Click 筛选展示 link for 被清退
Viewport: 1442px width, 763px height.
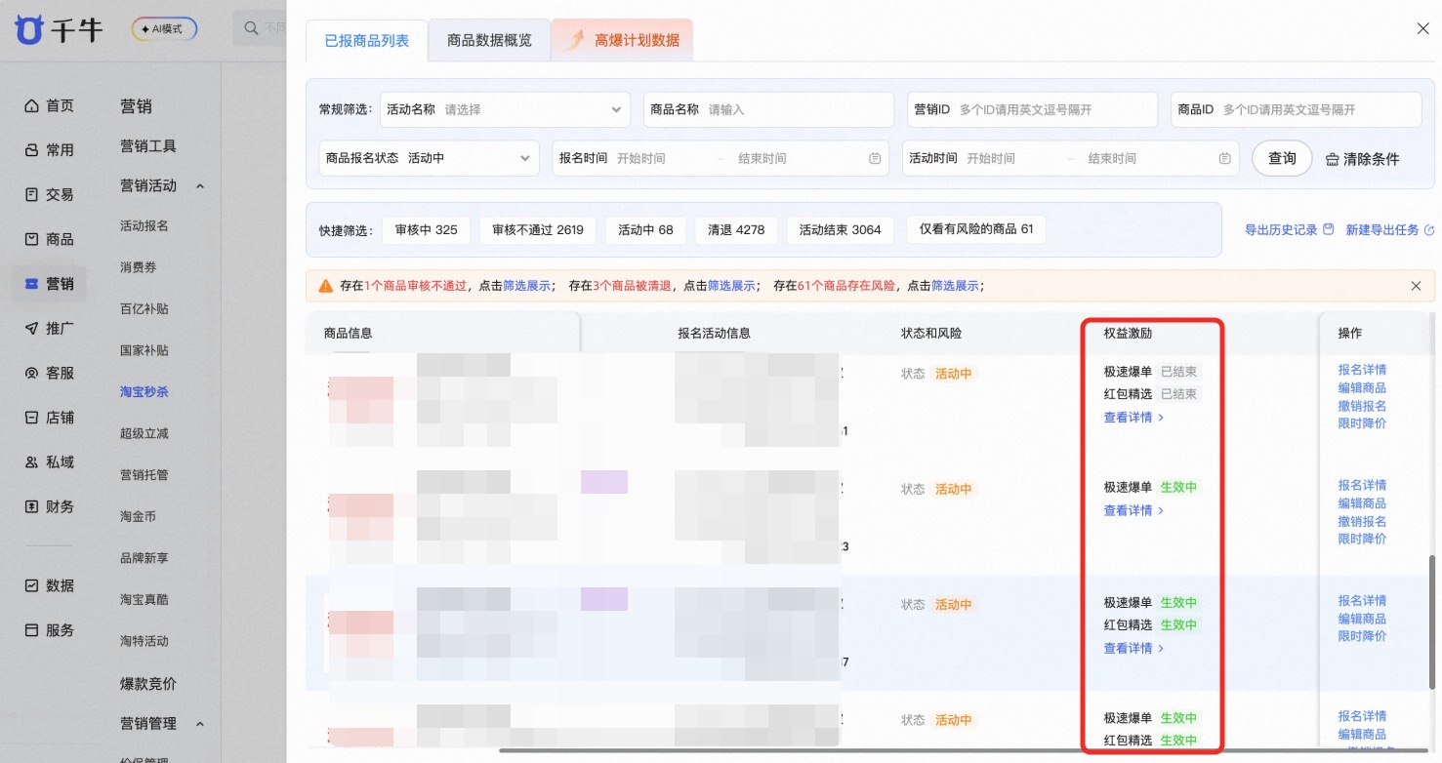click(x=732, y=286)
